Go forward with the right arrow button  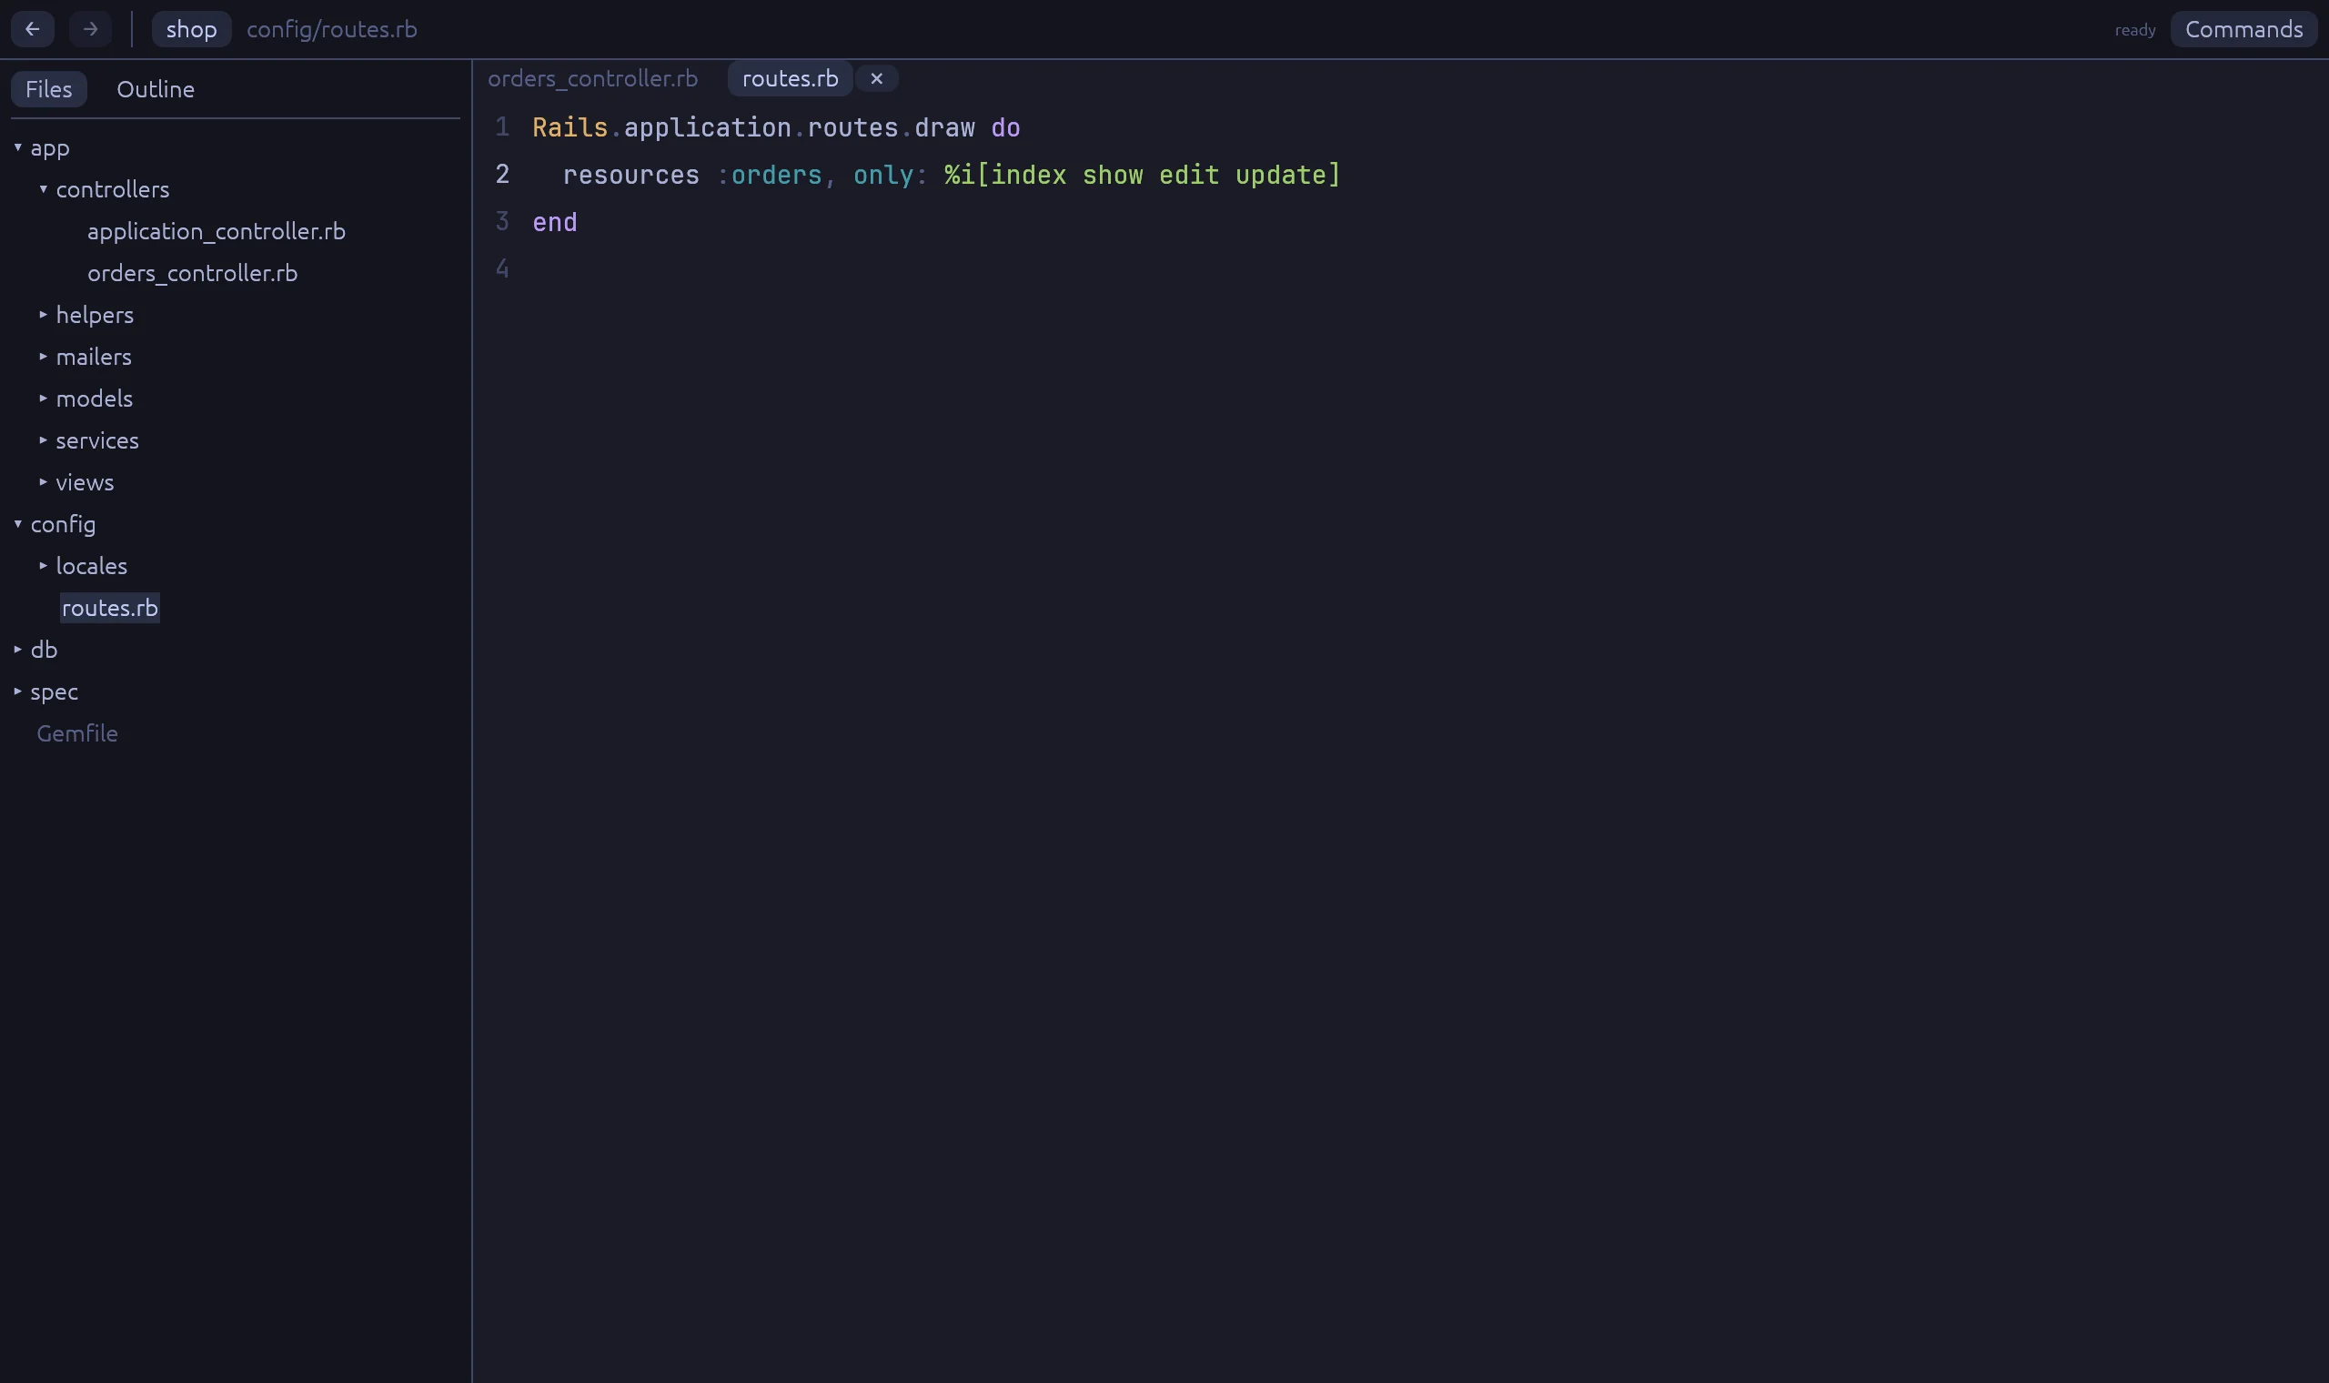[90, 29]
